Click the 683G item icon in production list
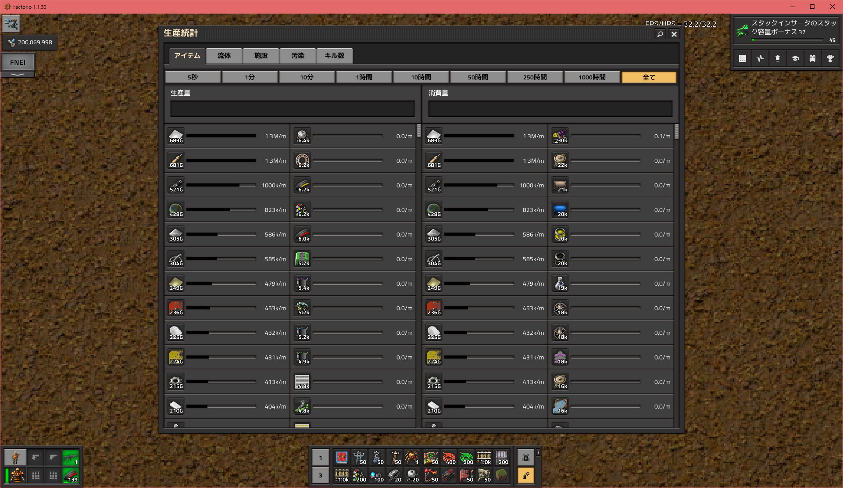 click(x=176, y=136)
